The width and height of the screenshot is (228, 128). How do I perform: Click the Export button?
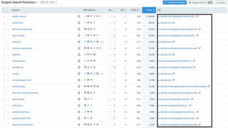(x=221, y=2)
